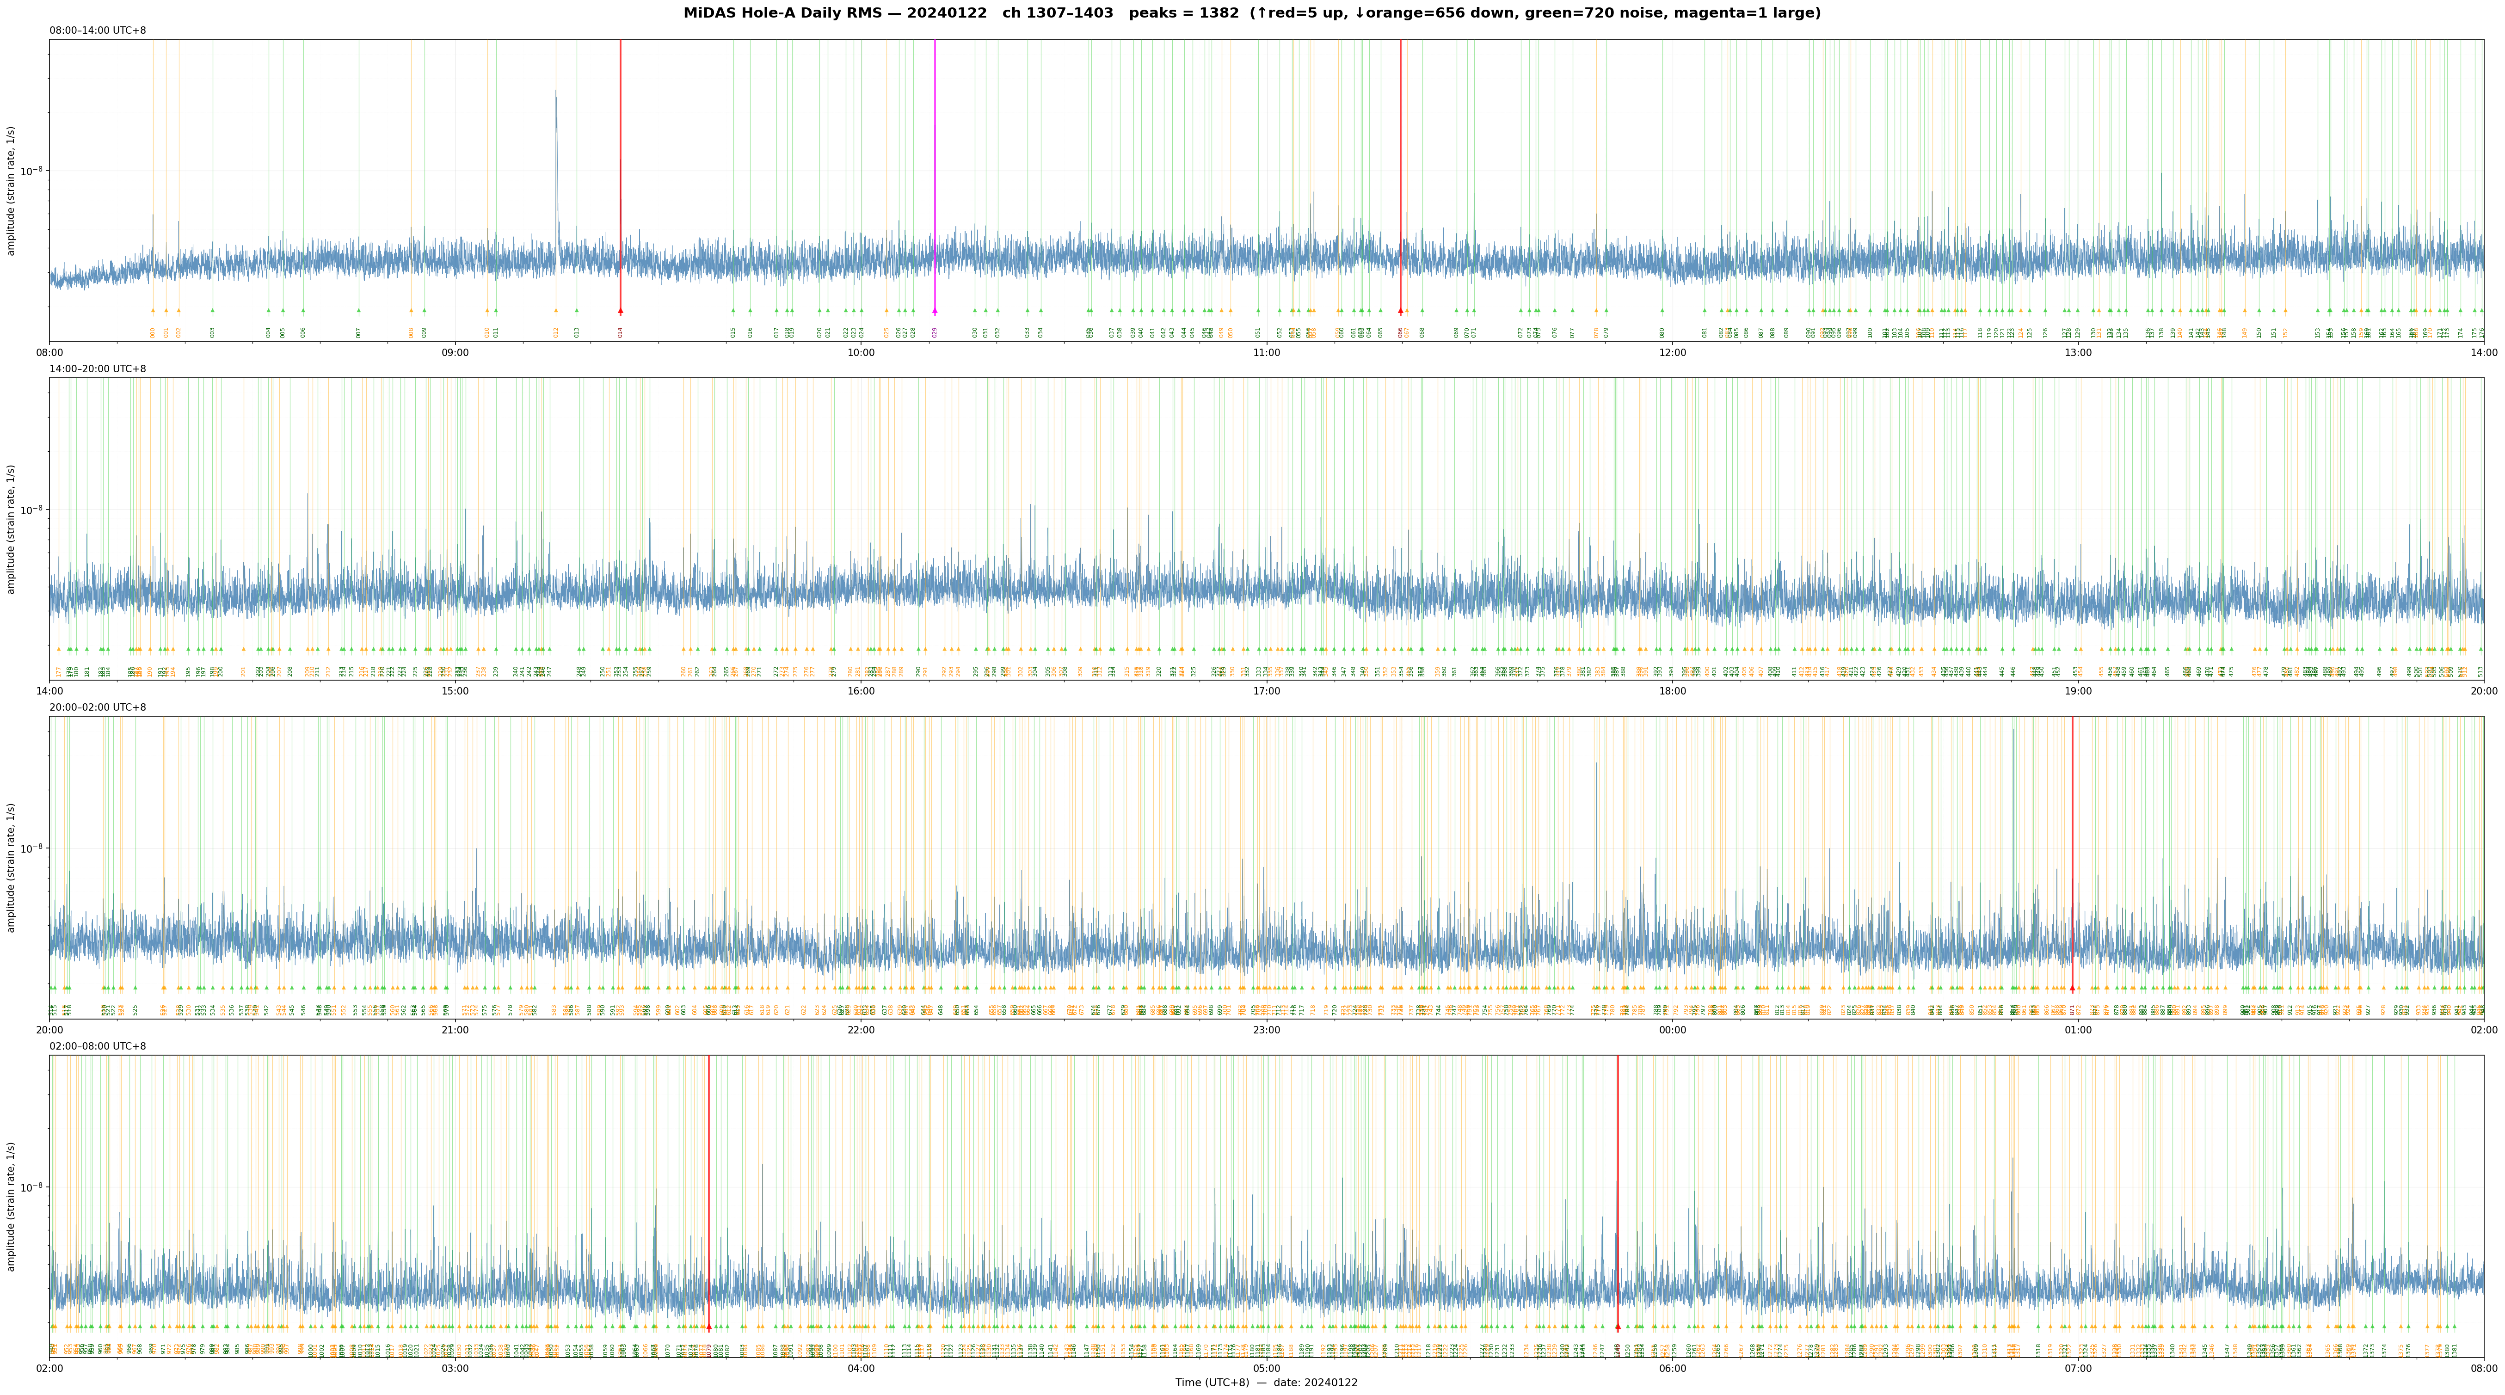Viewport: 2505px width, 1395px height.
Task: Click the "14:00–20:00 UTC+8" panel heading
Action: 98,369
